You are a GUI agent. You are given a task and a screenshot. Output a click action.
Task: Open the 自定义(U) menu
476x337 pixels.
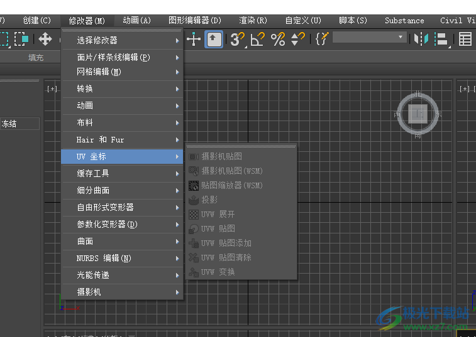coord(303,21)
